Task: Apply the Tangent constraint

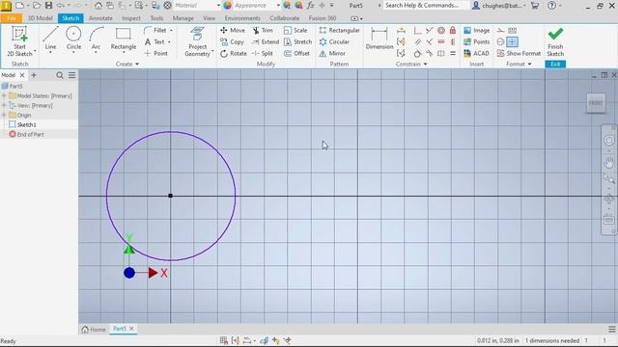Action: click(417, 53)
